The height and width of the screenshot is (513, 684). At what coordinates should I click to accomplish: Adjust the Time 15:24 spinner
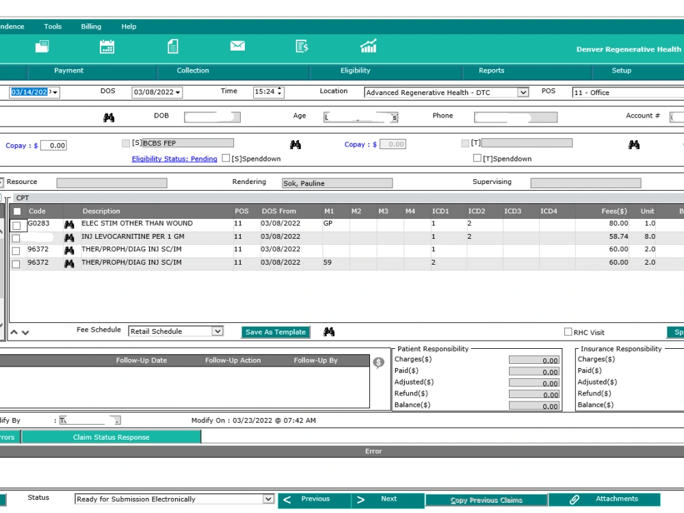(x=280, y=92)
